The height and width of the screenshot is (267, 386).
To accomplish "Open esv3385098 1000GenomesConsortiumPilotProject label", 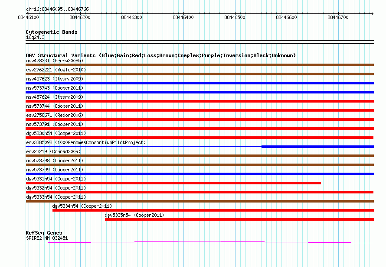I will [86, 142].
